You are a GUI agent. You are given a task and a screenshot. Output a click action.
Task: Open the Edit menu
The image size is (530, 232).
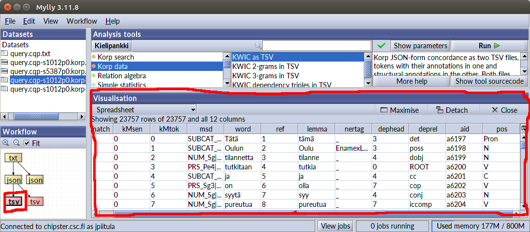29,21
